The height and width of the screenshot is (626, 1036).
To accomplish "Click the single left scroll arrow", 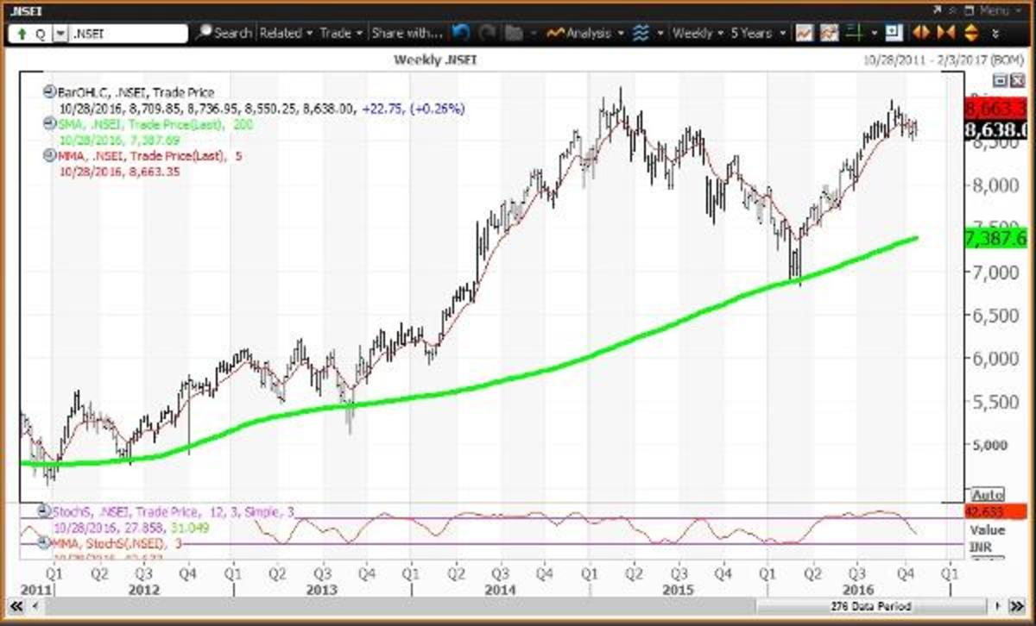I will coord(36,605).
